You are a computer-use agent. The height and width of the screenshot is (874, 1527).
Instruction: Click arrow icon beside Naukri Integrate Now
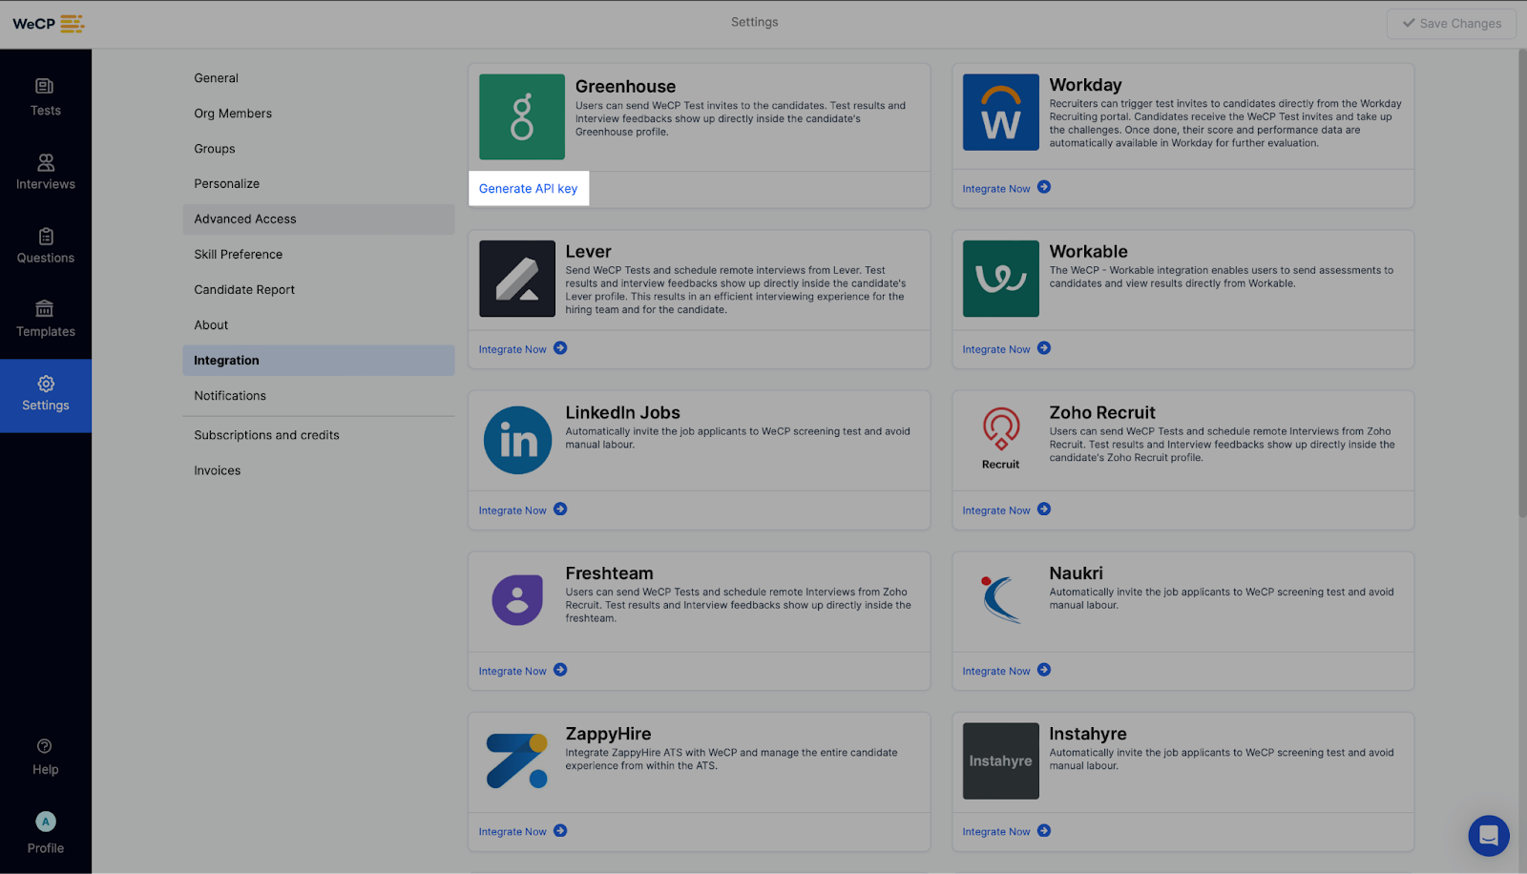(1044, 670)
